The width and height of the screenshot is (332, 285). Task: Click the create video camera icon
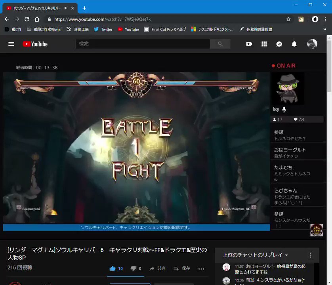249,44
